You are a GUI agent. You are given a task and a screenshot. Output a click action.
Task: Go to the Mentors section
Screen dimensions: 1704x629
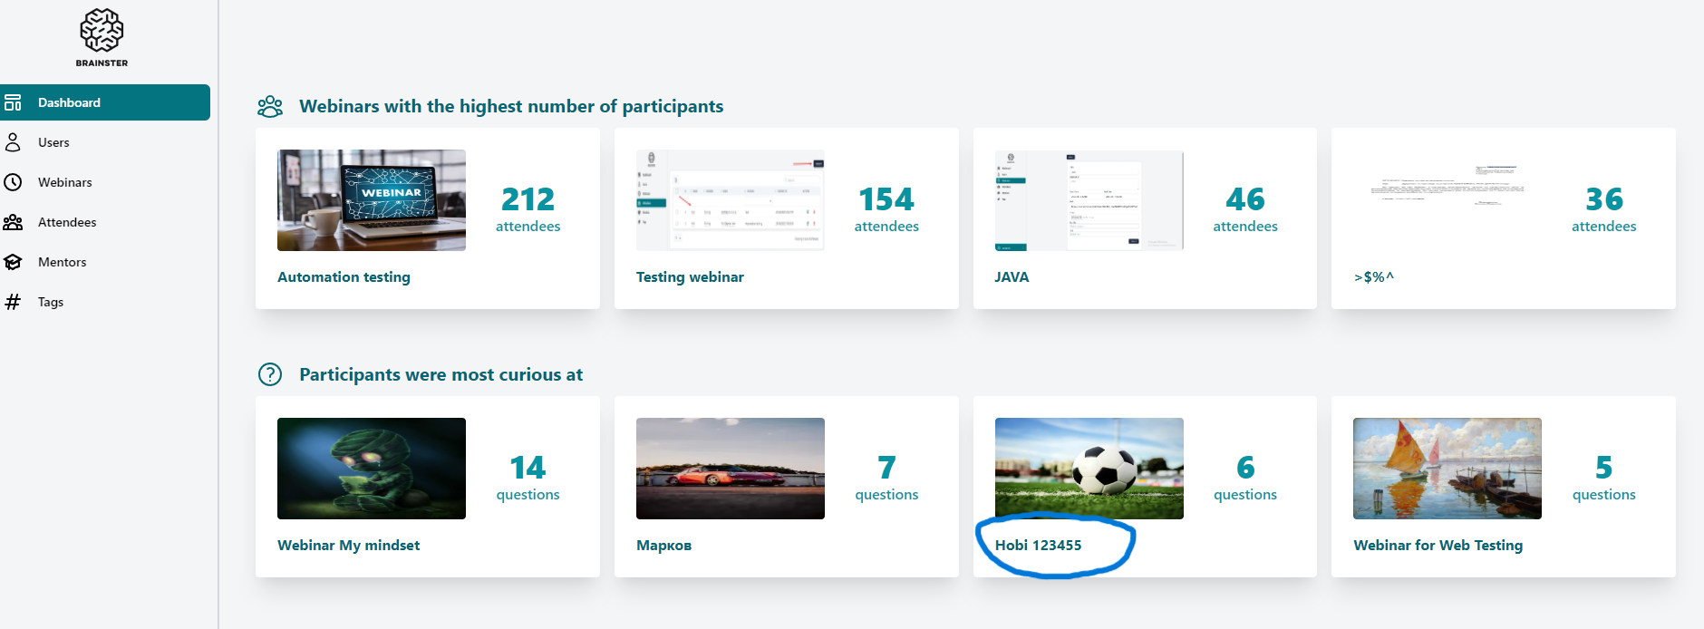coord(62,262)
